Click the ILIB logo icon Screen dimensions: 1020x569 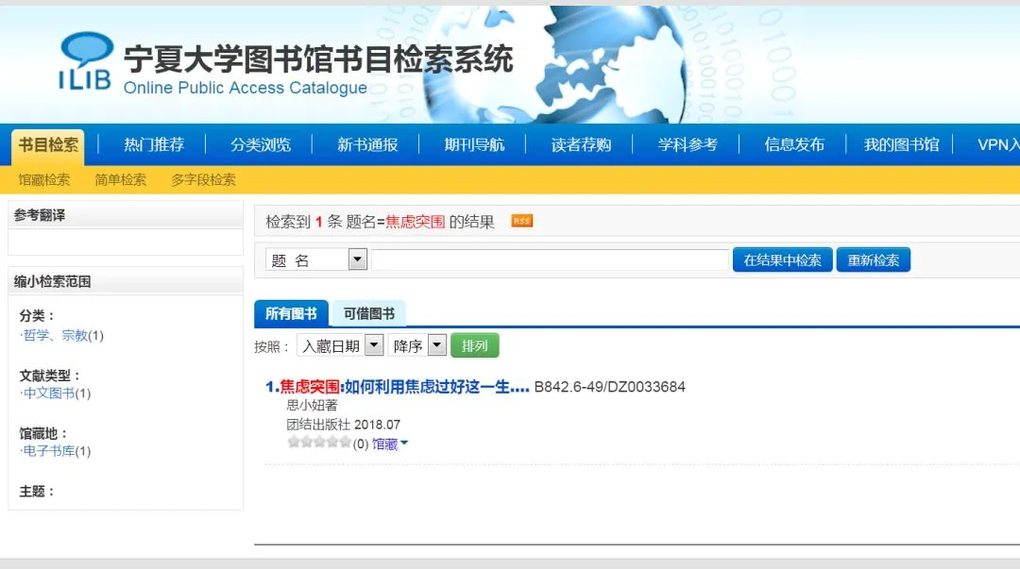pos(85,60)
